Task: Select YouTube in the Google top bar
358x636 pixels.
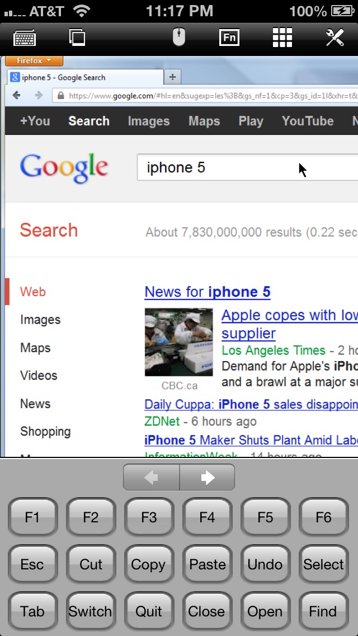Action: (x=308, y=121)
